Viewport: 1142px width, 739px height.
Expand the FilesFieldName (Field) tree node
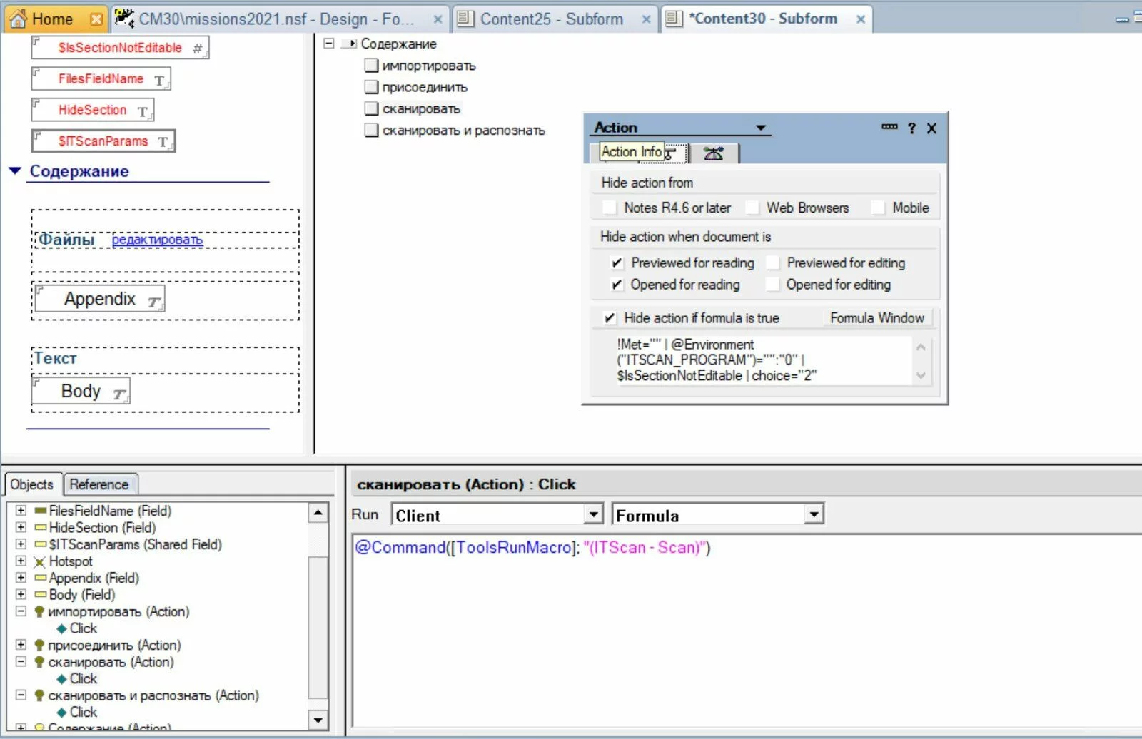click(x=21, y=511)
